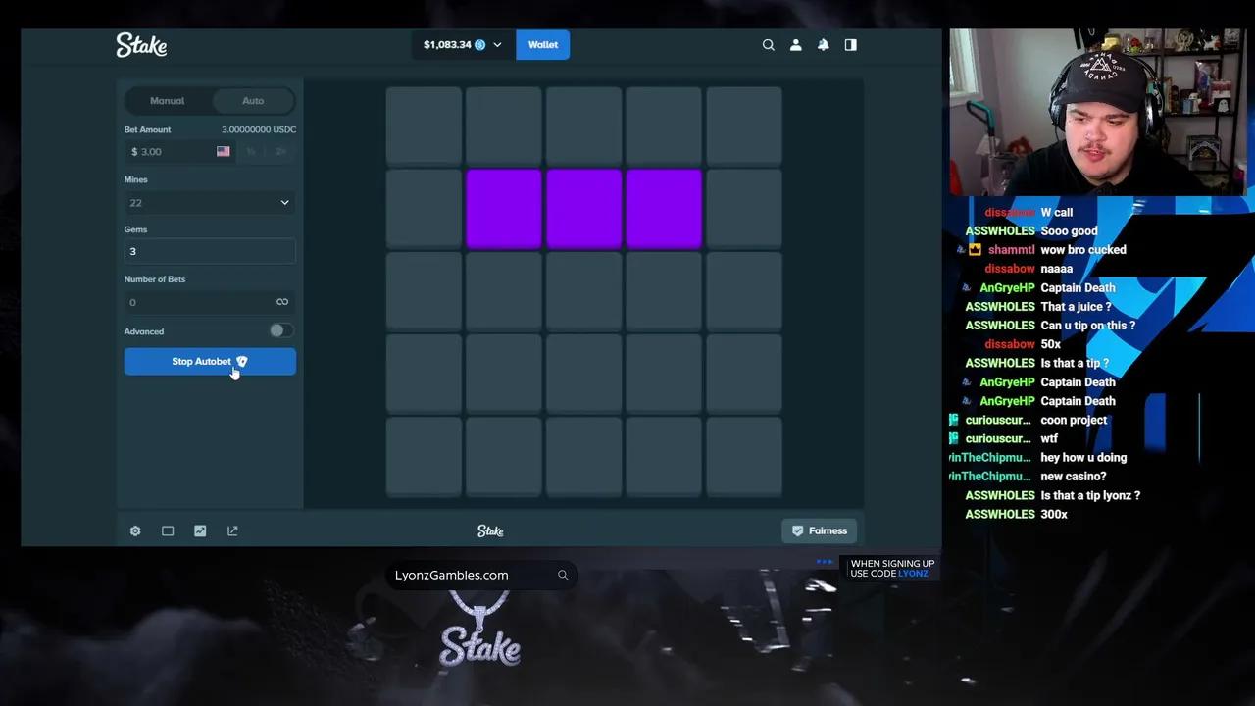Click the LyonzGambles.com search bar
Image resolution: width=1255 pixels, height=706 pixels.
(480, 576)
